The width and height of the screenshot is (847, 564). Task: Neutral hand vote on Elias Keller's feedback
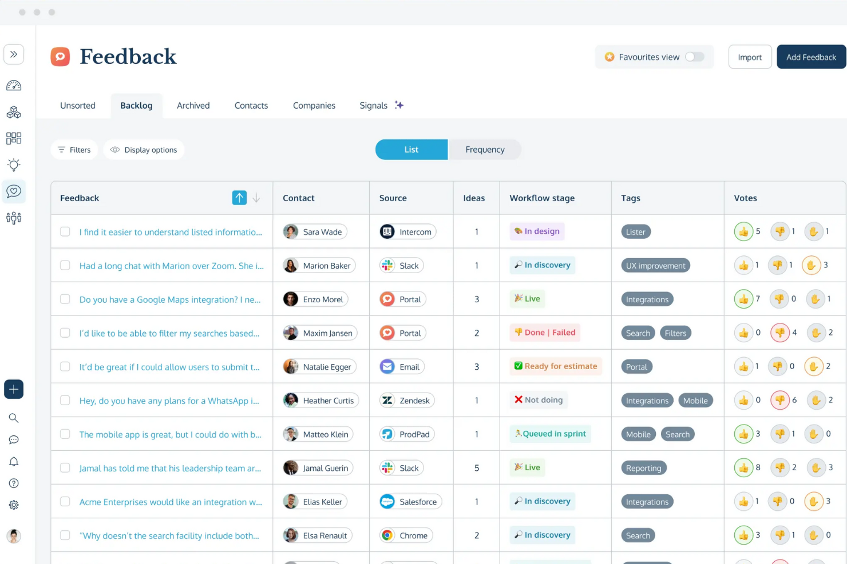(814, 502)
